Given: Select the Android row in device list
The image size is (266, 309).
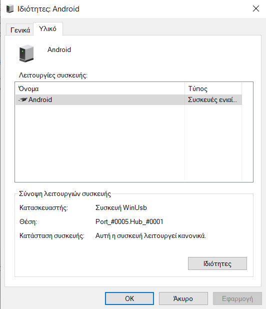Looking at the screenshot, I should point(128,99).
